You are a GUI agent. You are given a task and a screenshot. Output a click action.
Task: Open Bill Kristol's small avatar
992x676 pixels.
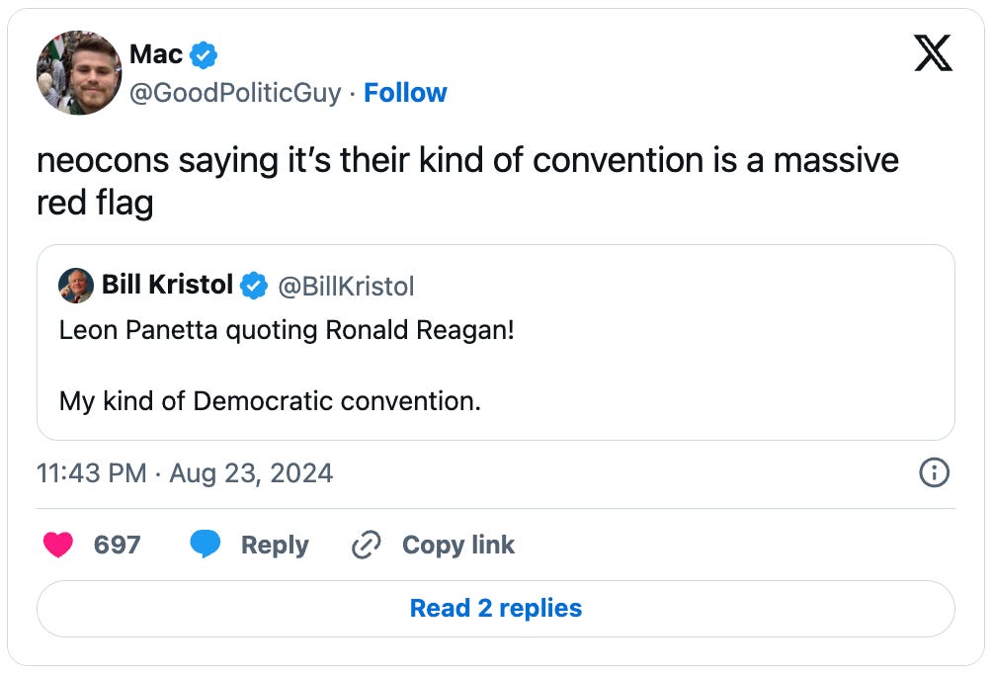tap(76, 286)
